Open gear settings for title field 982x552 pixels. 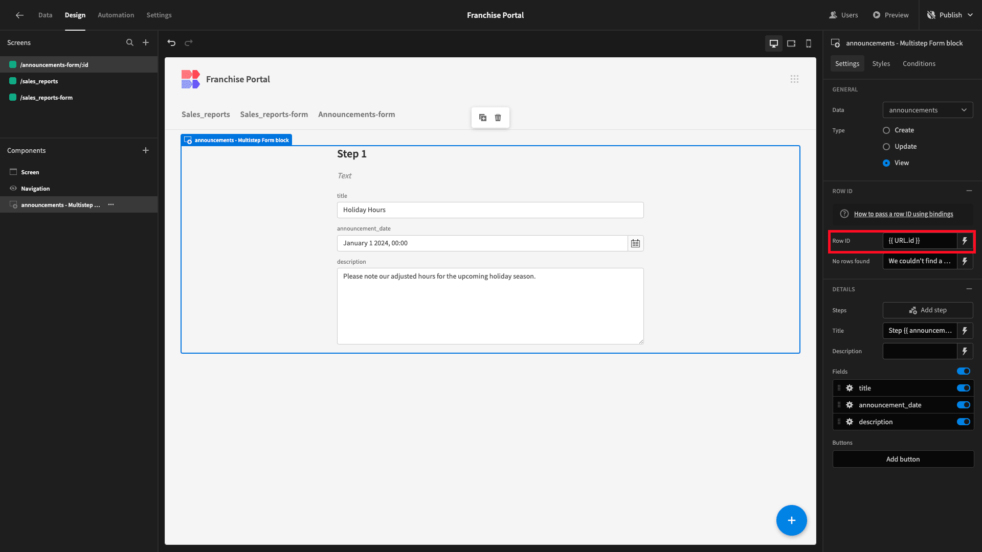point(850,388)
